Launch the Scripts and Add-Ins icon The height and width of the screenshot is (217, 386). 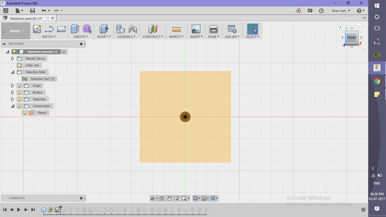(x=232, y=29)
